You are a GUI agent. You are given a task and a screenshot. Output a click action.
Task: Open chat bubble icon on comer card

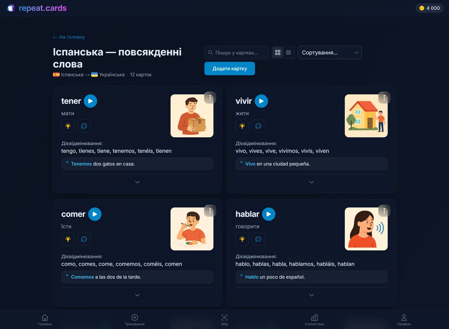tap(84, 239)
